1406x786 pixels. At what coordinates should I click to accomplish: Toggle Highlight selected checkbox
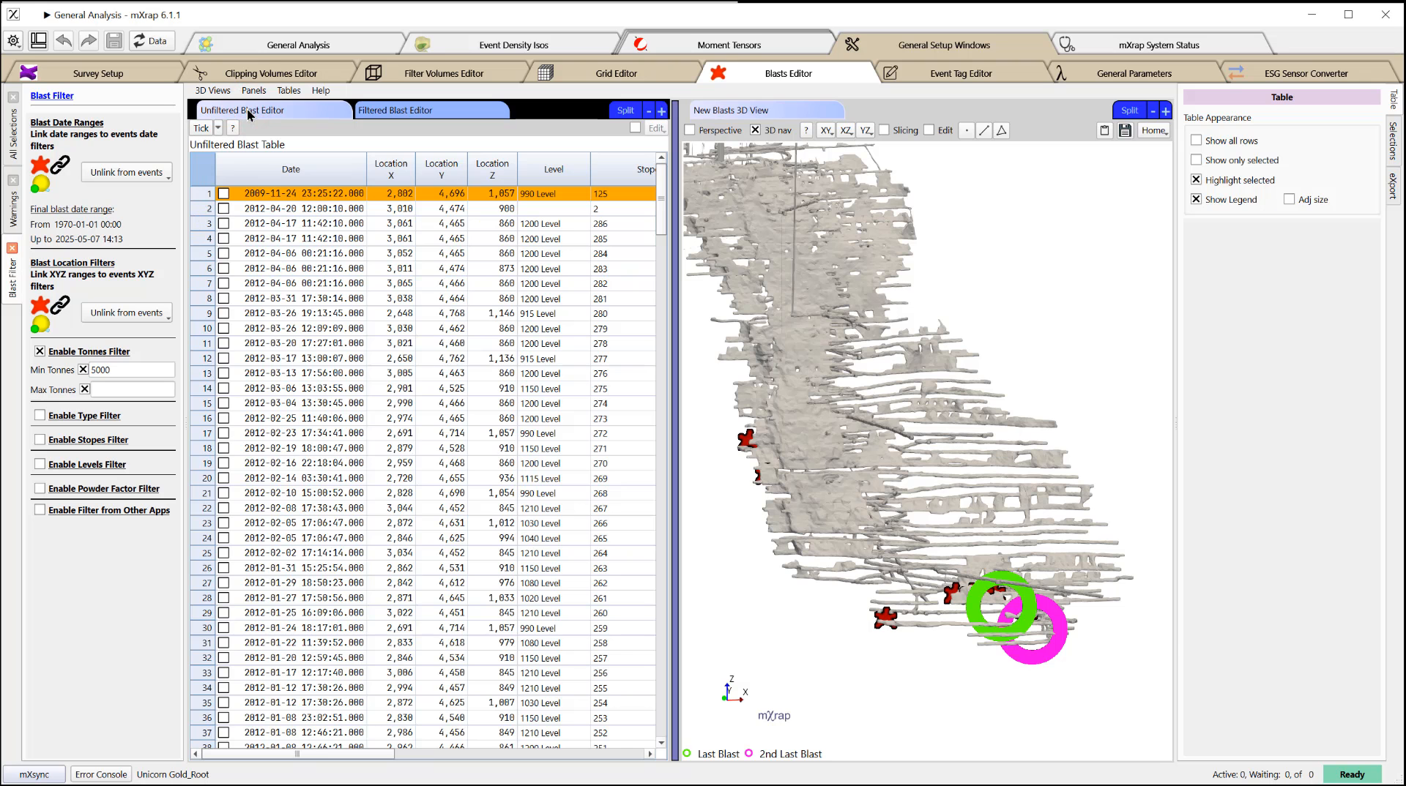pos(1197,179)
